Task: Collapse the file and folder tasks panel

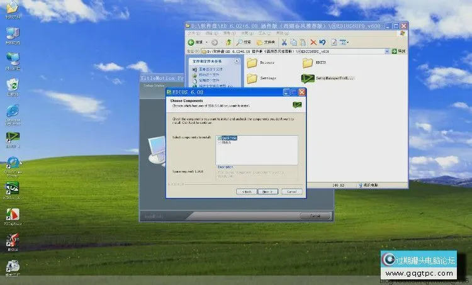Action: pyautogui.click(x=237, y=61)
